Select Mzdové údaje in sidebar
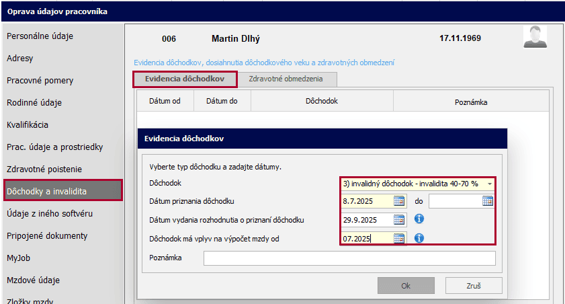This screenshot has height=304, width=565. (33, 280)
